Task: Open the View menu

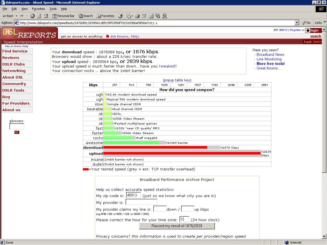Action: tap(24, 9)
